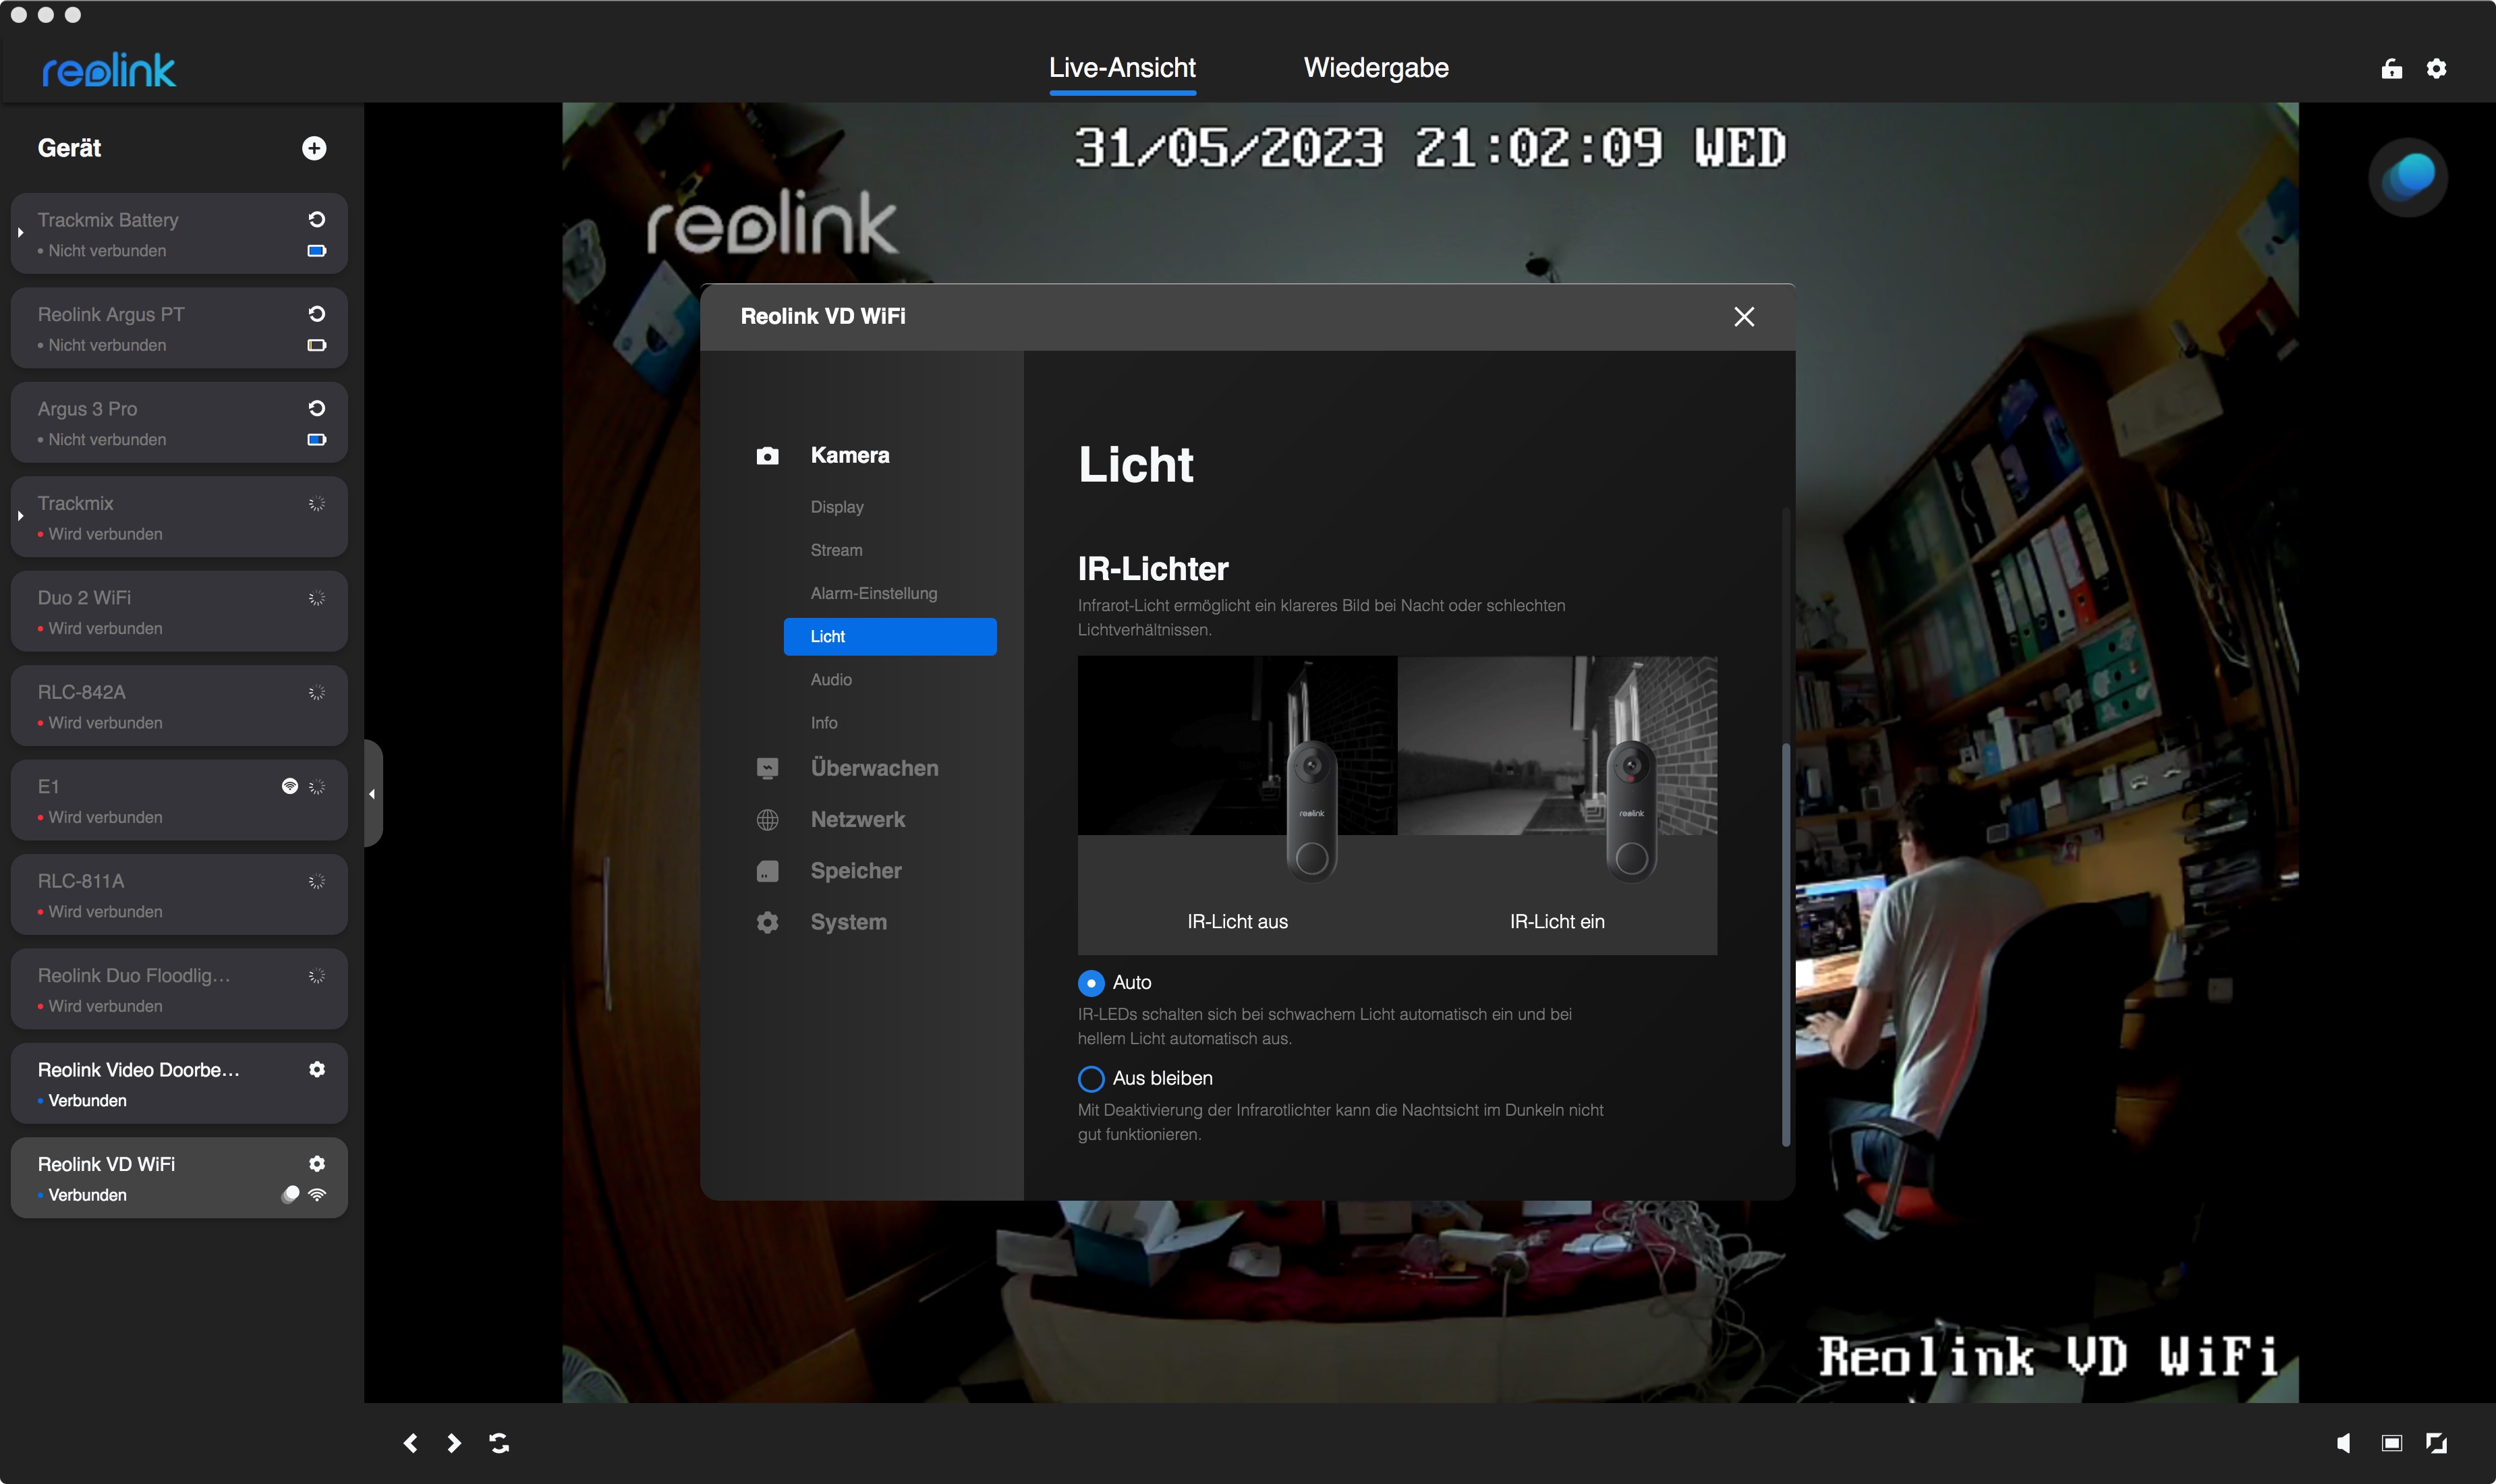This screenshot has width=2496, height=1484.
Task: Open the Netzwerk settings section
Action: 857,819
